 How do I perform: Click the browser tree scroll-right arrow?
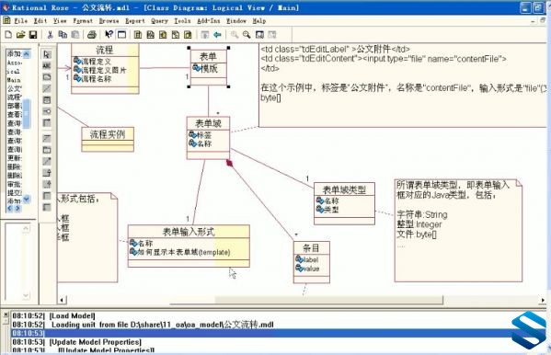[17, 208]
